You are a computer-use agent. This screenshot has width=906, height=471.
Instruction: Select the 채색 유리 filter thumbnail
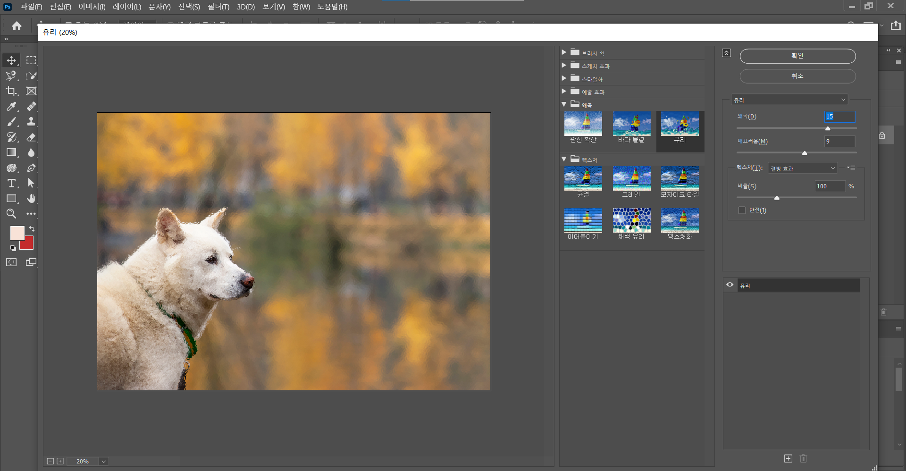coord(631,220)
